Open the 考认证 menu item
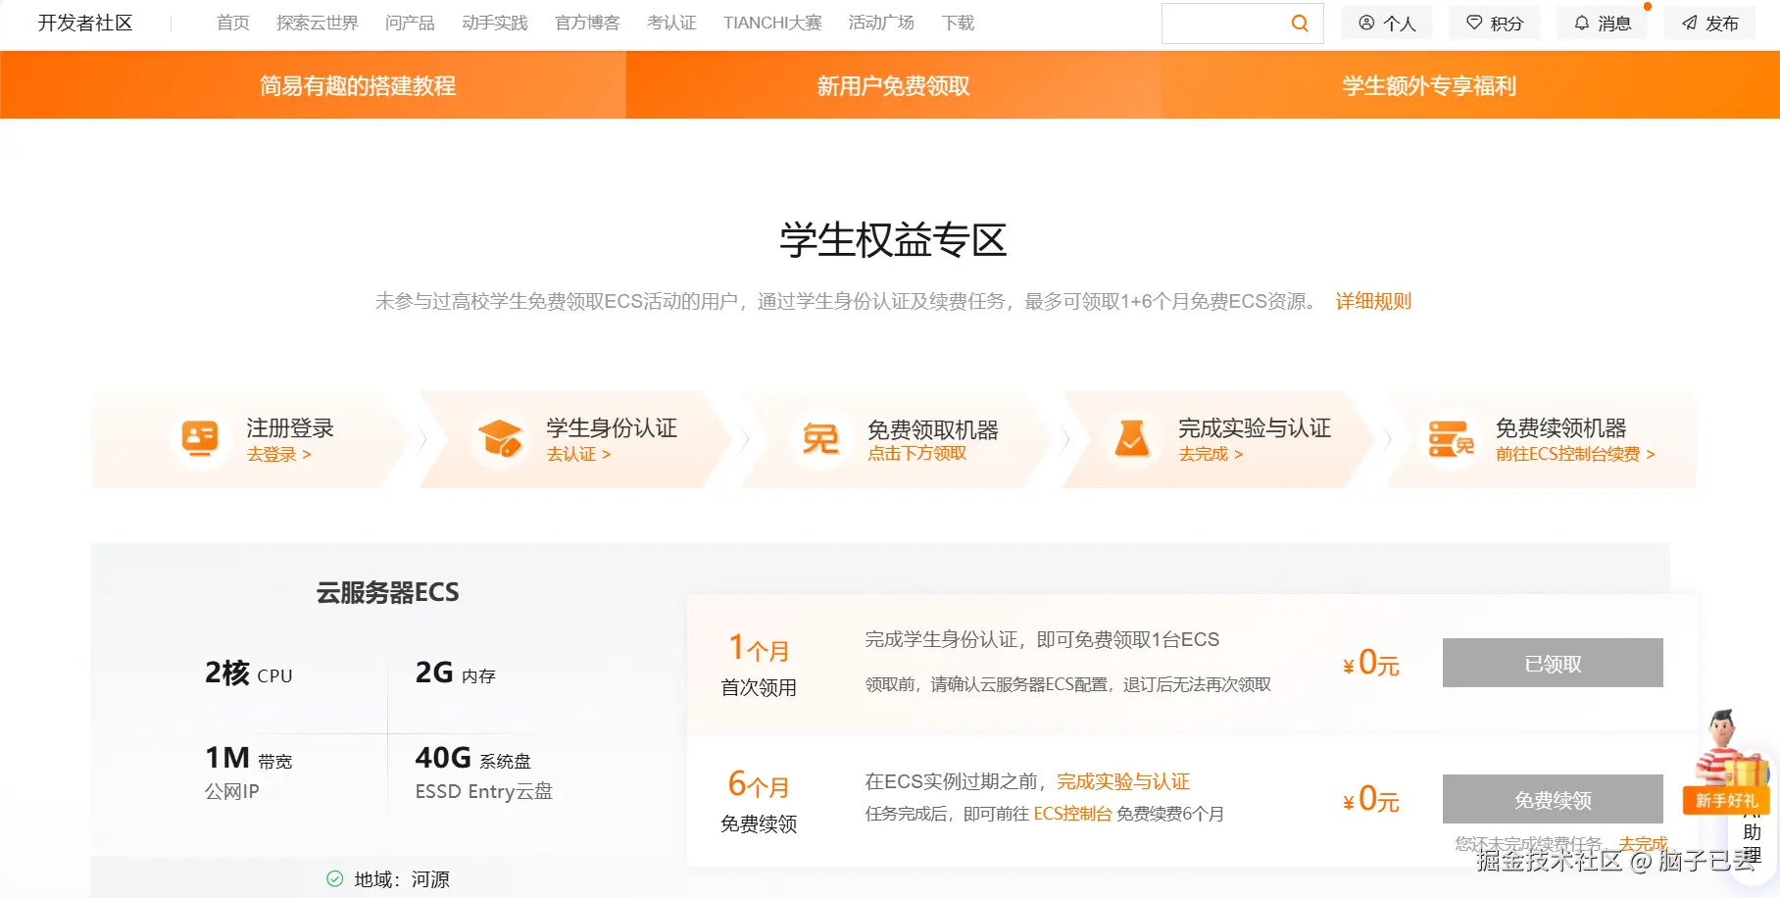 coord(672,23)
